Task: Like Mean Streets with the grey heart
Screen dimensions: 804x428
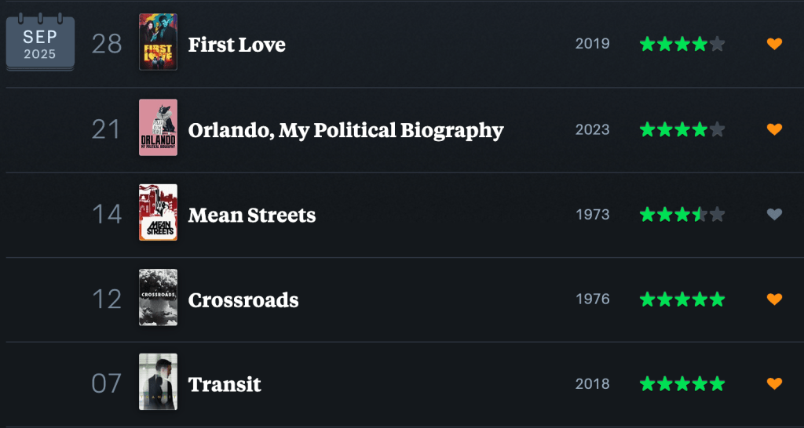Action: [774, 214]
